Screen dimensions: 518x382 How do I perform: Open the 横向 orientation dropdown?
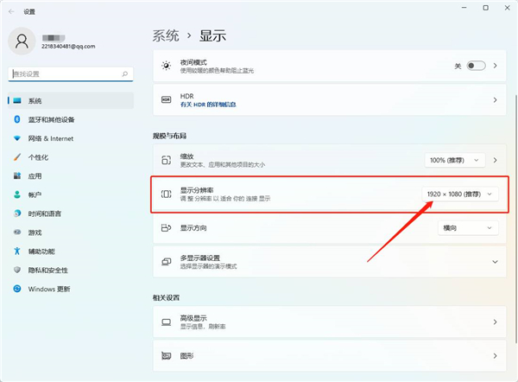pos(468,228)
